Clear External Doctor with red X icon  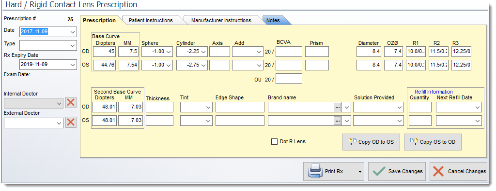point(71,123)
